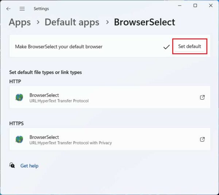This screenshot has height=195, width=219.
Task: Click the Get help headset icon
Action: tap(12, 165)
